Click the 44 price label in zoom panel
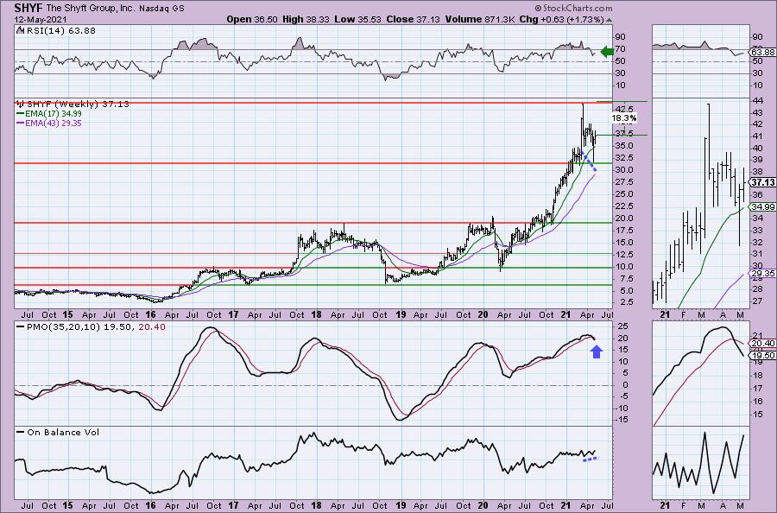This screenshot has height=513, width=777. (x=757, y=101)
